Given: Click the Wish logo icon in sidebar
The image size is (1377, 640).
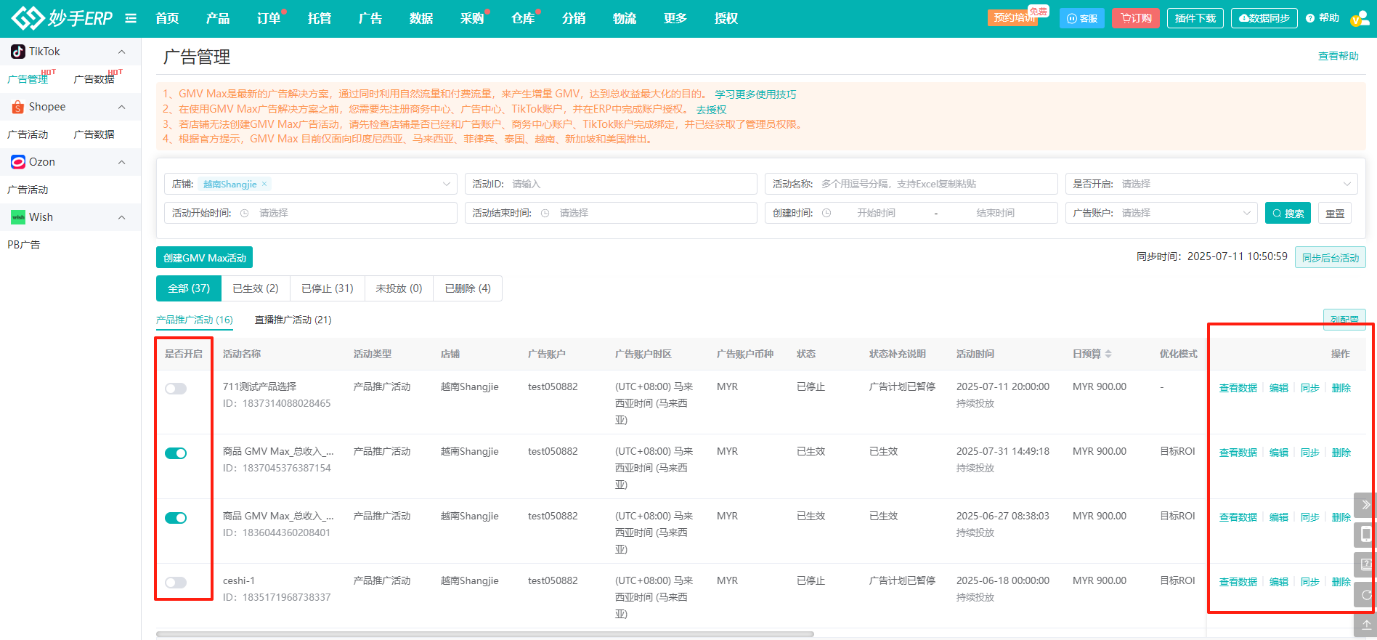Looking at the screenshot, I should 18,217.
